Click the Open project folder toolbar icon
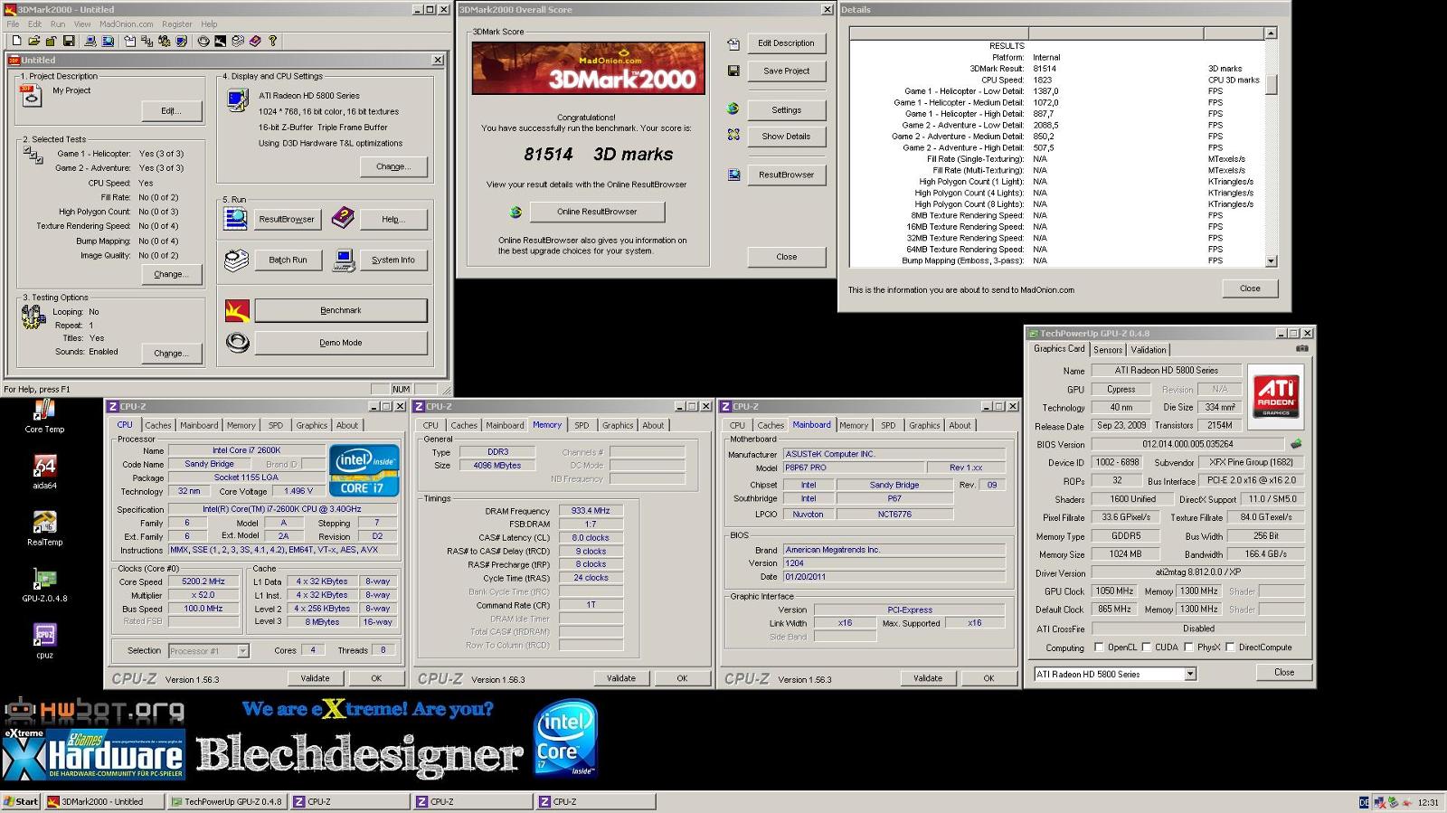The image size is (1447, 813). coord(33,41)
